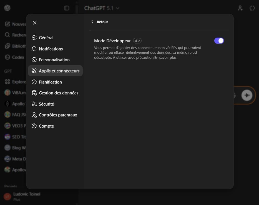
Task: Collapse the sidebar with panel icon
Action: click(67, 8)
